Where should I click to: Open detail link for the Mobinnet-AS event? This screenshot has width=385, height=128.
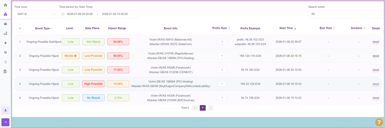pos(376,42)
